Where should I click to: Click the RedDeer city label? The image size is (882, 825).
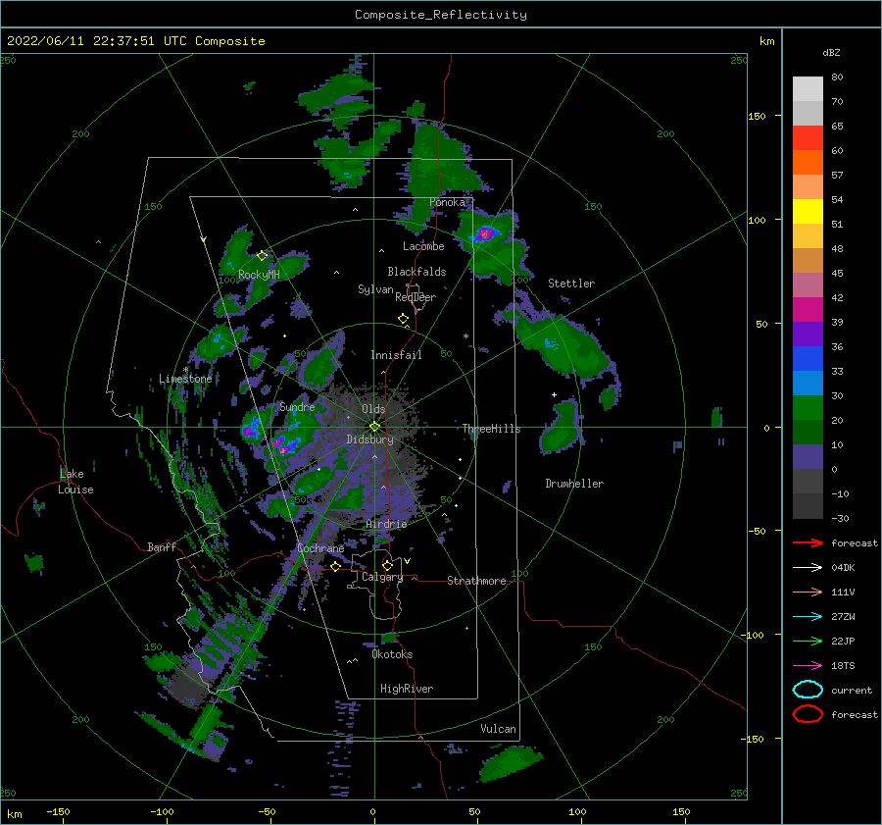416,297
